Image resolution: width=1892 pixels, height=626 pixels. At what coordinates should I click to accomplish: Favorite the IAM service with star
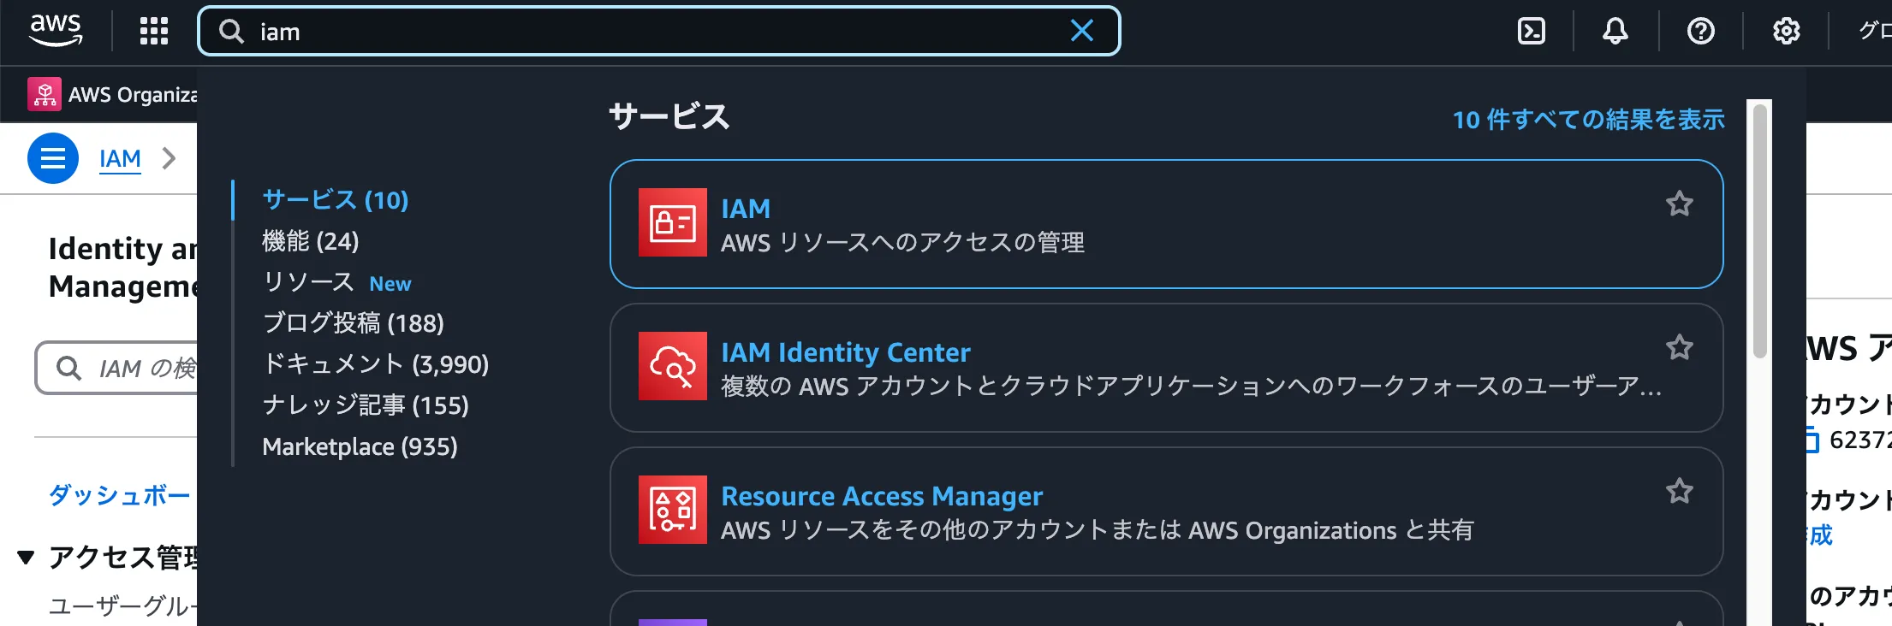[1679, 204]
